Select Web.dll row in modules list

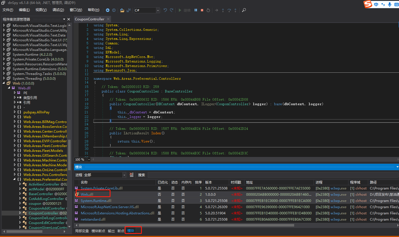(x=87, y=195)
